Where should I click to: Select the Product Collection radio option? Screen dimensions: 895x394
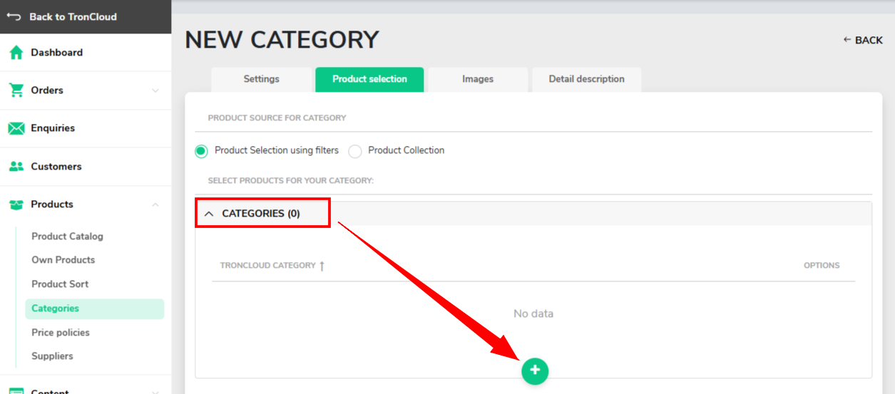(x=355, y=151)
